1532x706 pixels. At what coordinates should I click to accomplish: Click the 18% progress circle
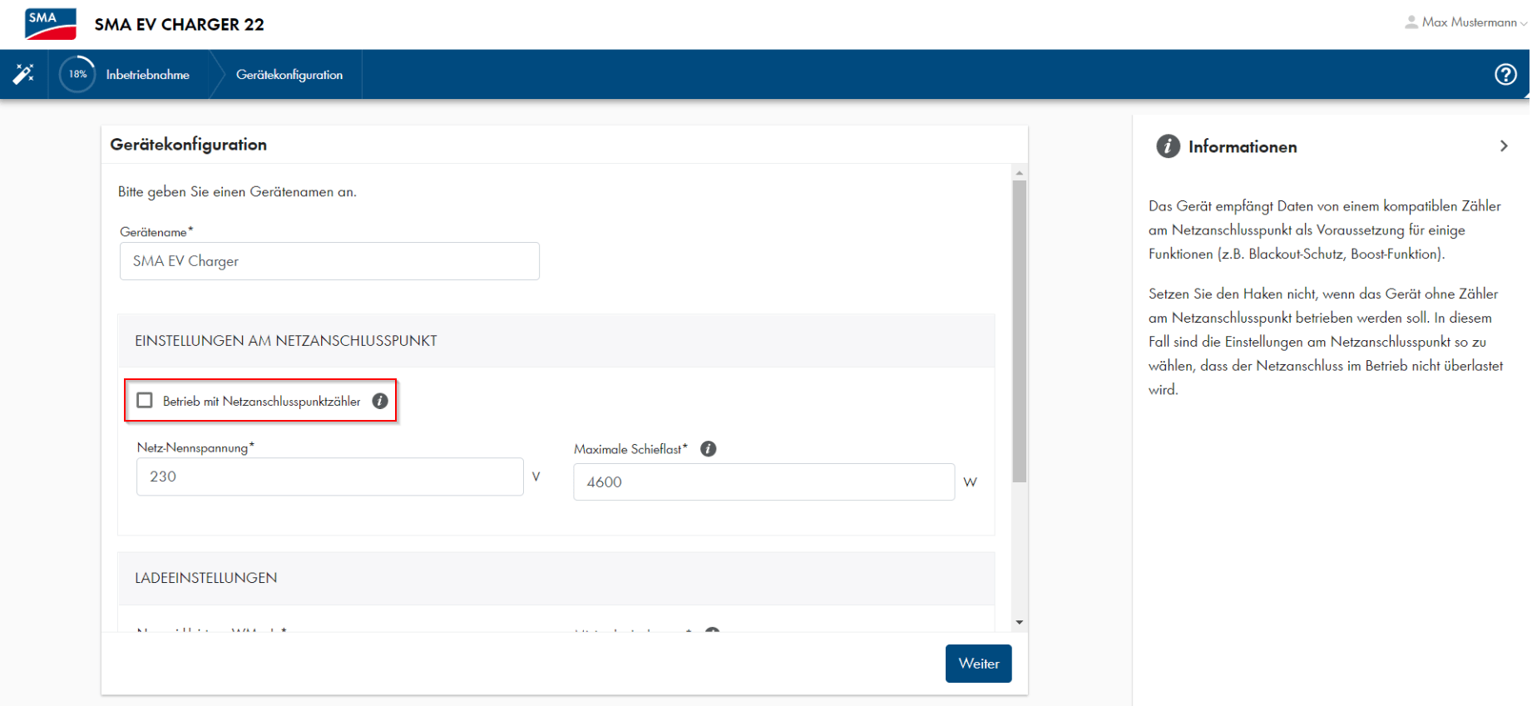[77, 74]
